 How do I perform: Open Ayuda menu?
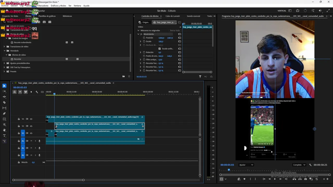pos(86,6)
